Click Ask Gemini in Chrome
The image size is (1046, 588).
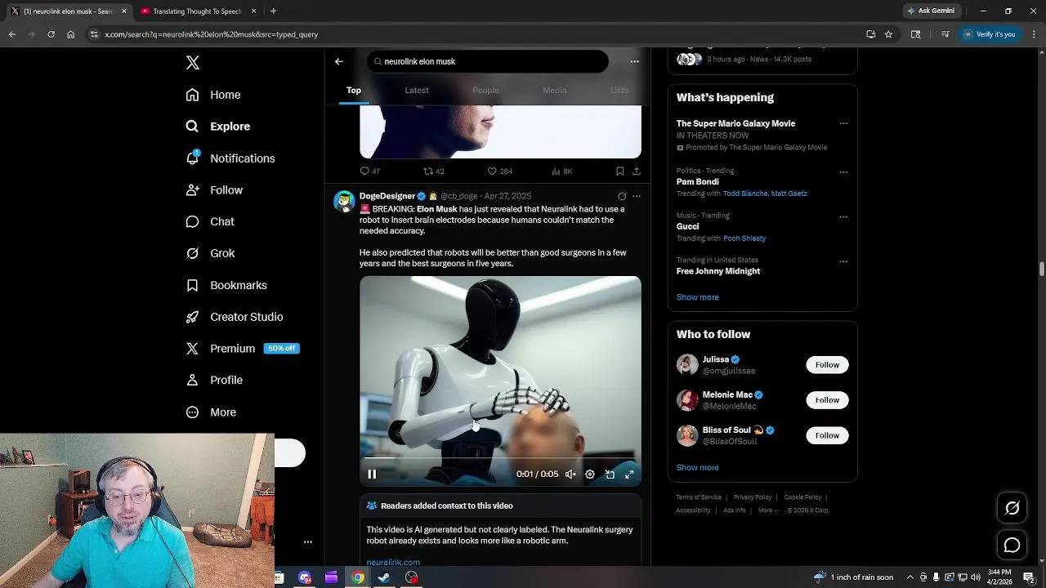[x=930, y=11]
